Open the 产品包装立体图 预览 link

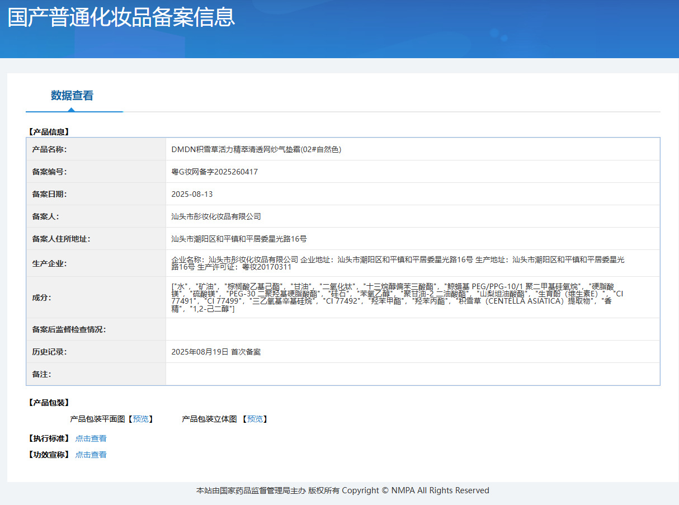255,419
